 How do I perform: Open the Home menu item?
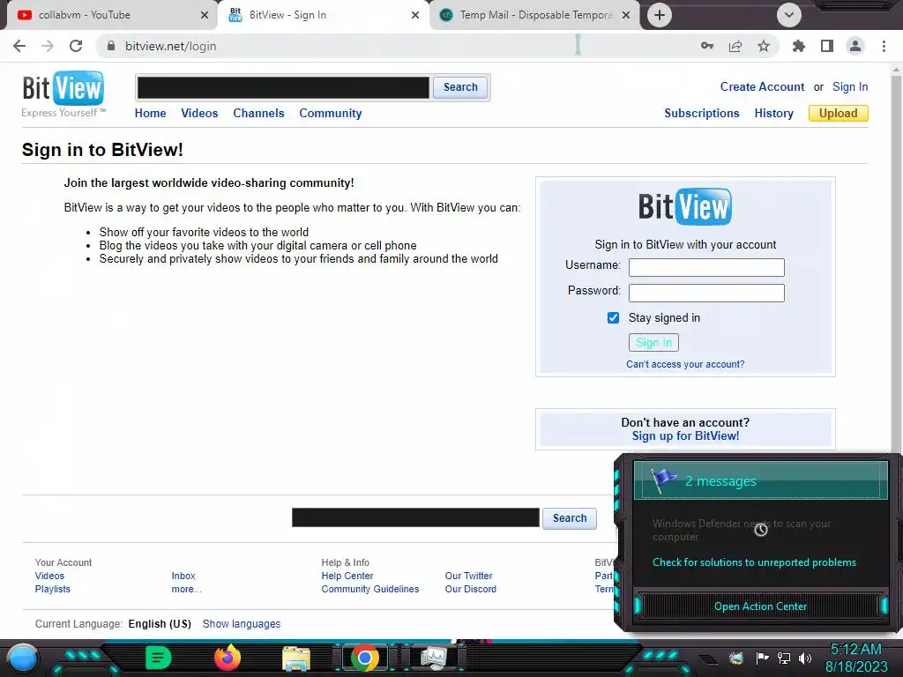click(150, 114)
